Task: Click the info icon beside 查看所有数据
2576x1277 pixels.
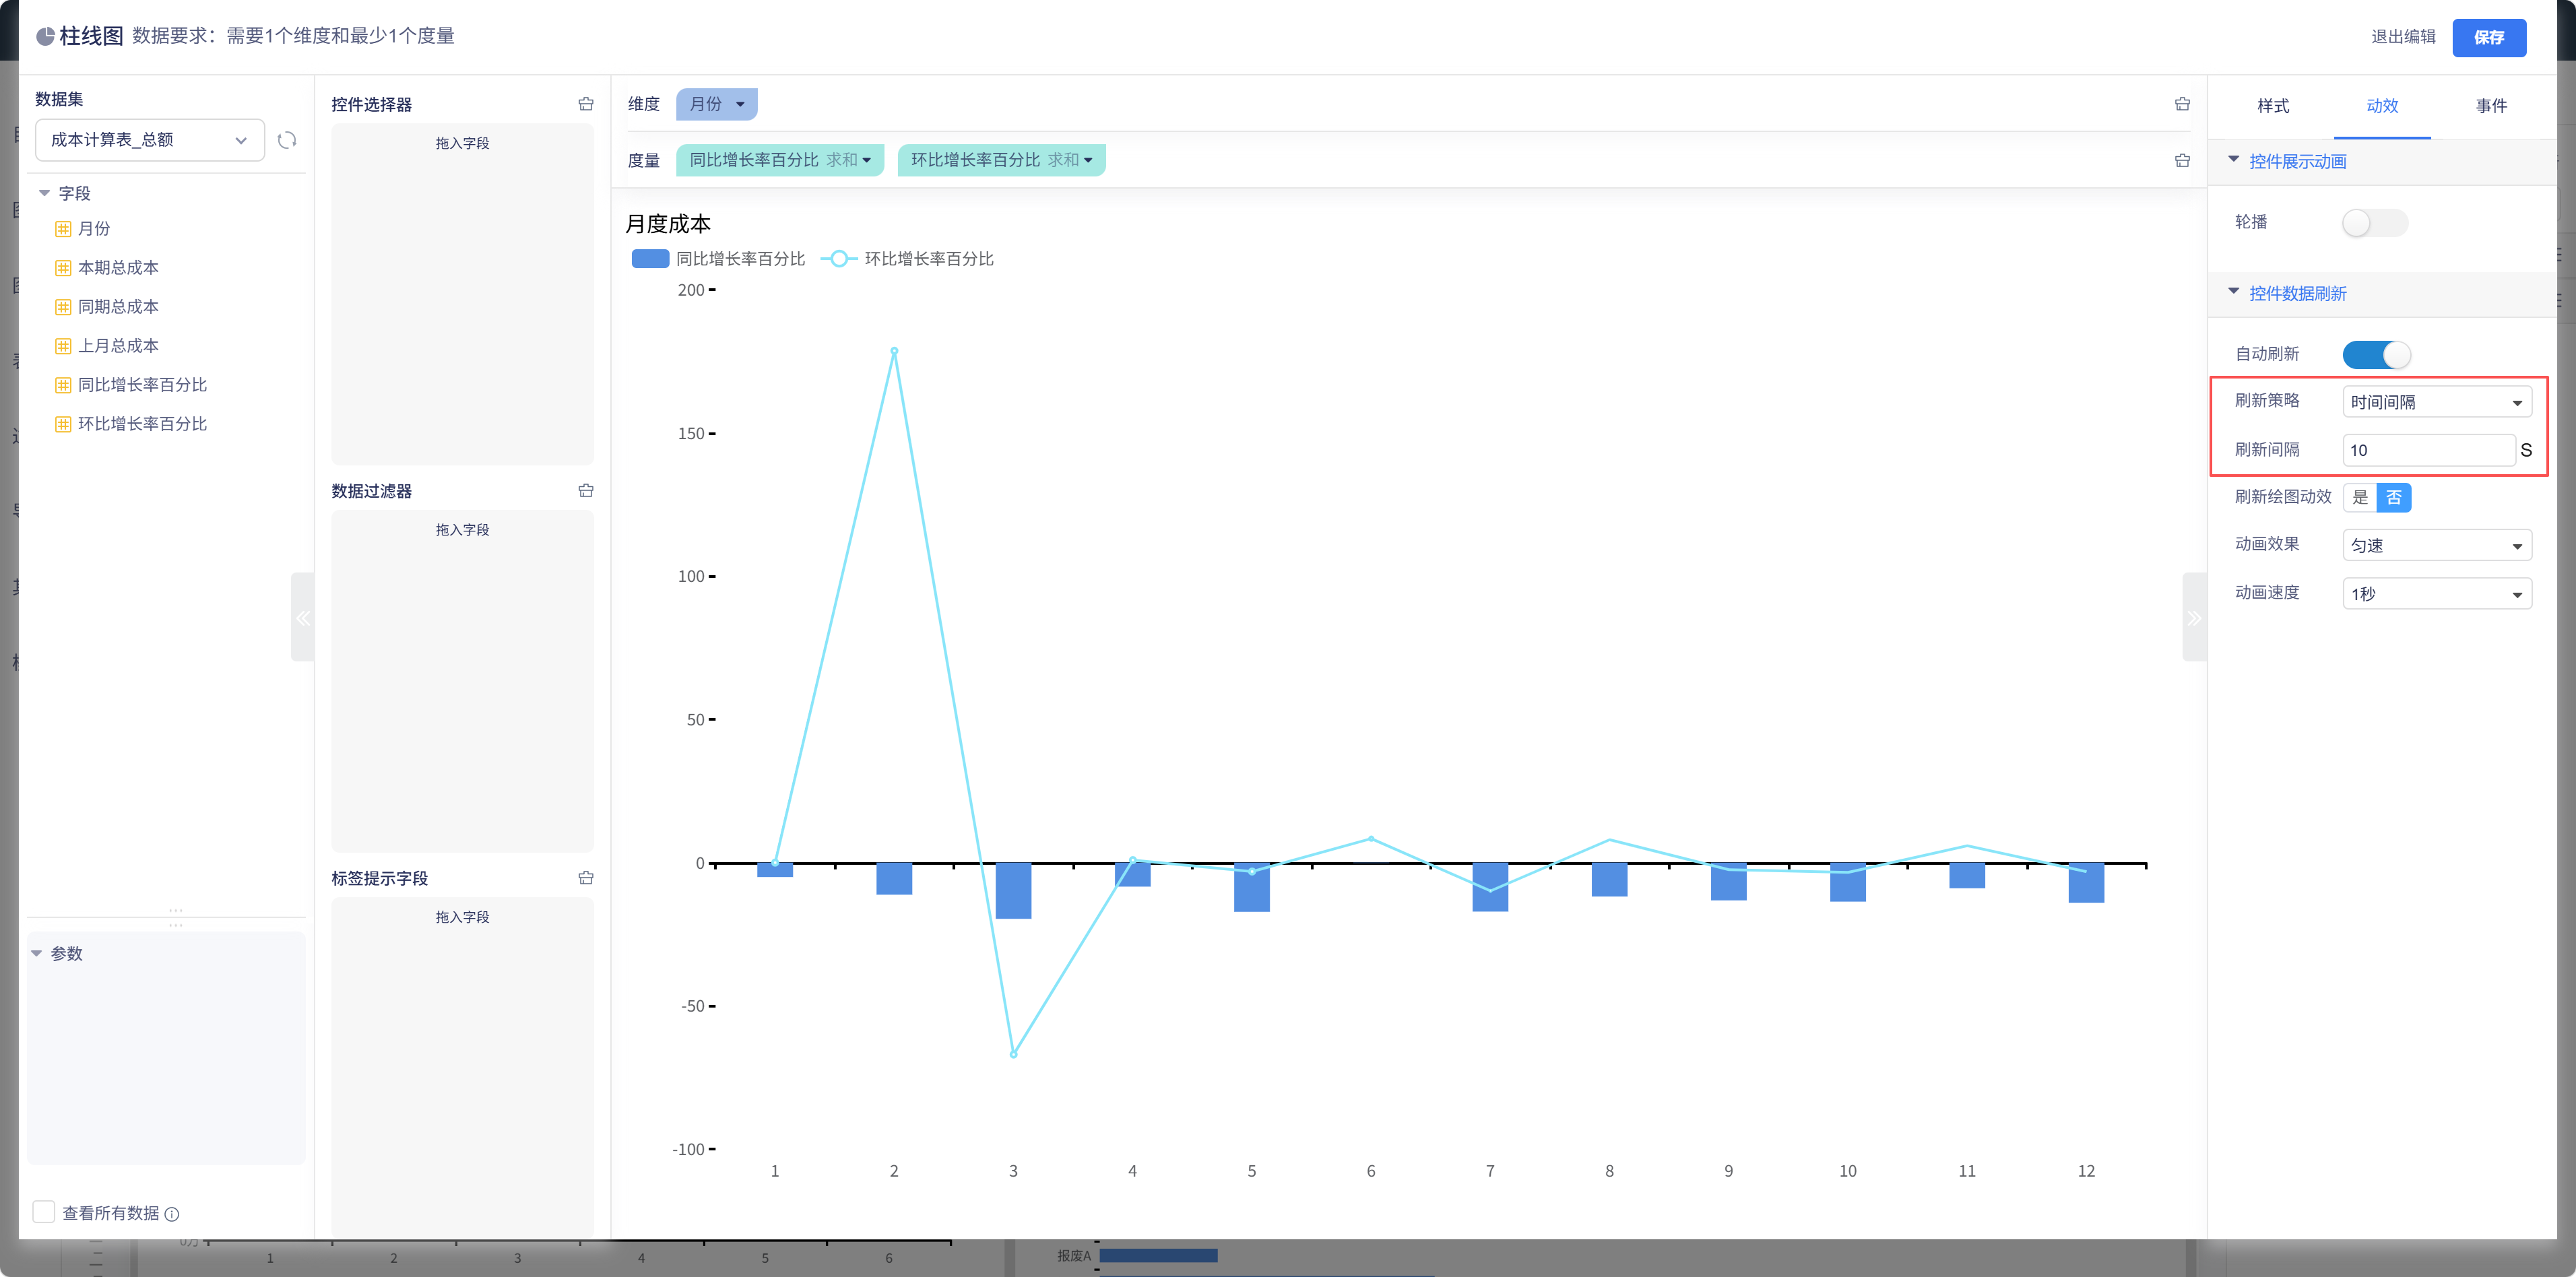Action: tap(172, 1214)
